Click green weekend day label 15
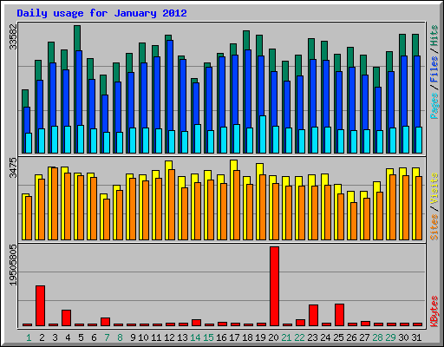The image size is (444, 347). [208, 337]
